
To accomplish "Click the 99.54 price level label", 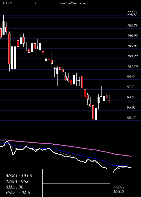I will (x=131, y=77).
